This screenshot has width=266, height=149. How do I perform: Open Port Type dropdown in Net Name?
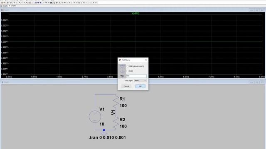click(x=140, y=81)
